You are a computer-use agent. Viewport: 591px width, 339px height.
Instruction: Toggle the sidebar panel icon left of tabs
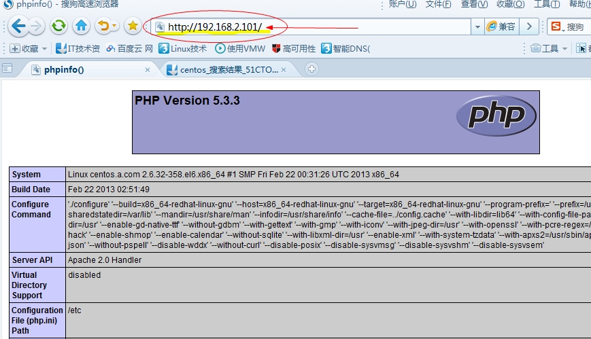click(7, 69)
